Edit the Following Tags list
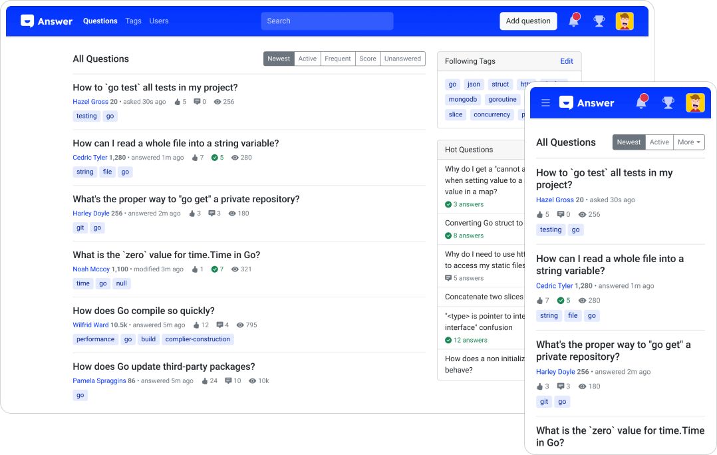Screen dimensions: 717x455 (566, 61)
